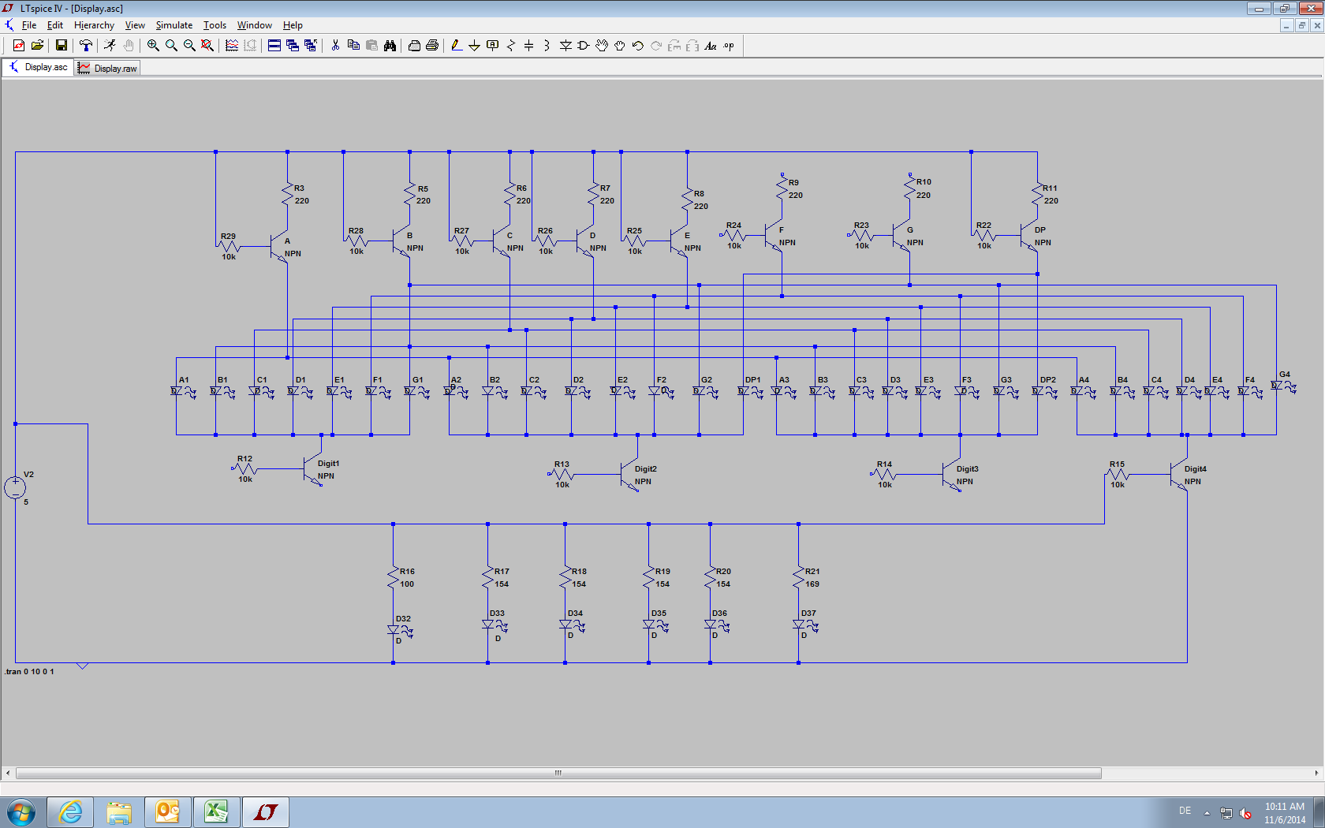Undo the last action
Viewport: 1325px width, 828px height.
[638, 46]
